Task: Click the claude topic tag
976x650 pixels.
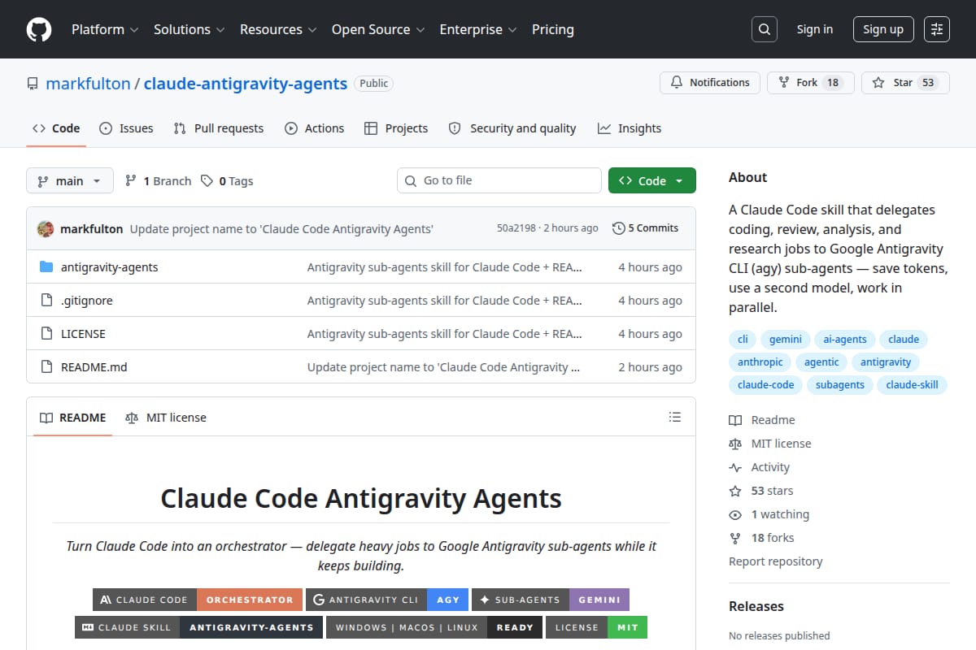Action: (x=904, y=340)
